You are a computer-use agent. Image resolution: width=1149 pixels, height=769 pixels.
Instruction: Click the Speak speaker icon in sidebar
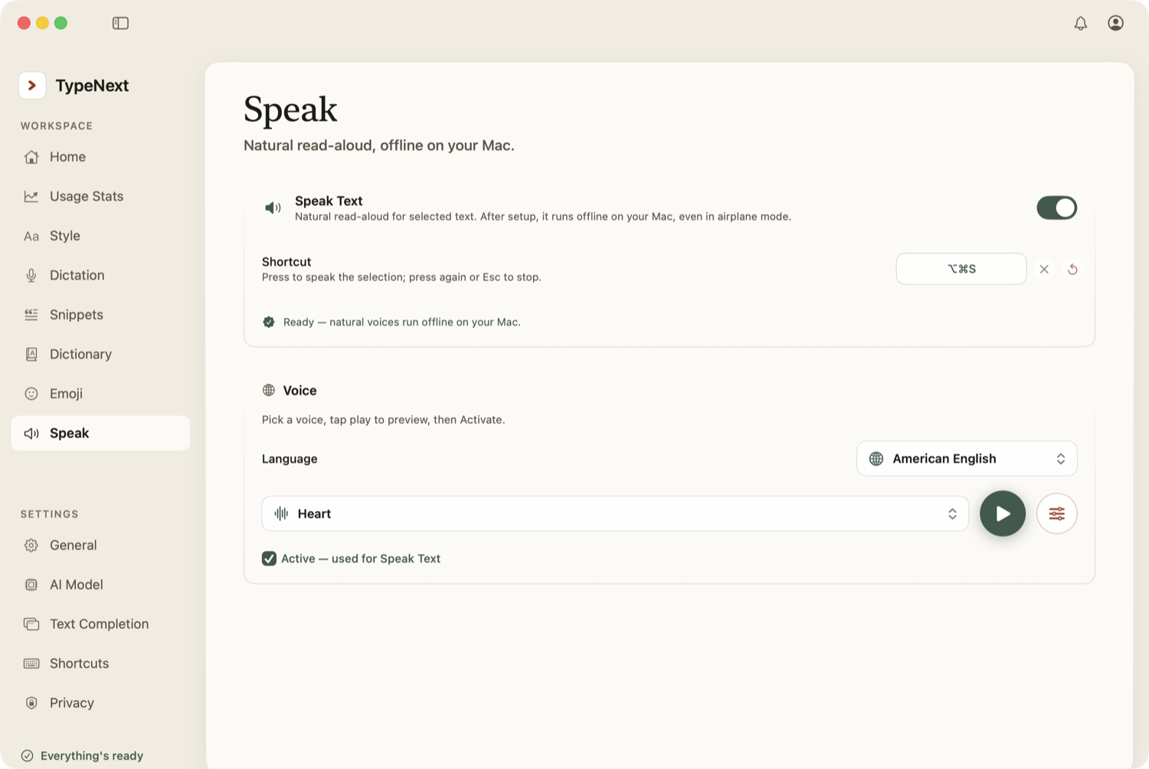click(x=31, y=434)
